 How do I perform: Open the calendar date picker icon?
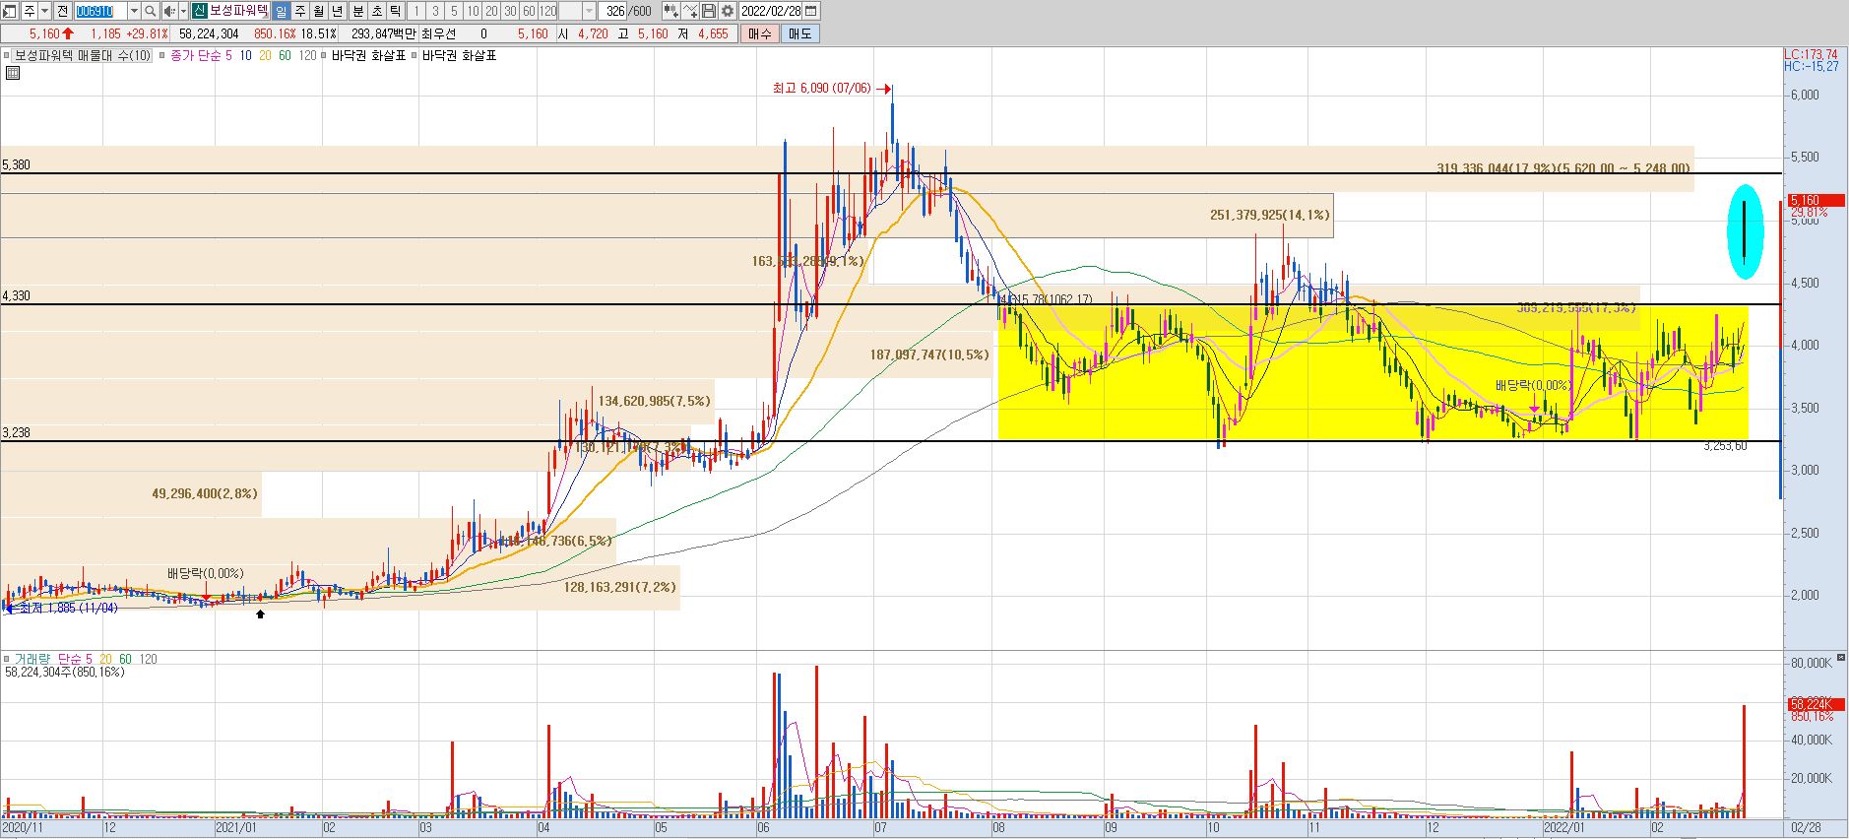810,11
